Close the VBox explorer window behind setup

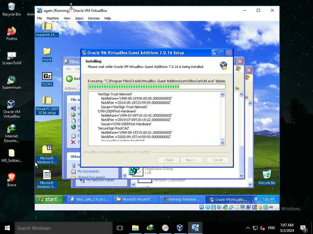tap(240, 61)
